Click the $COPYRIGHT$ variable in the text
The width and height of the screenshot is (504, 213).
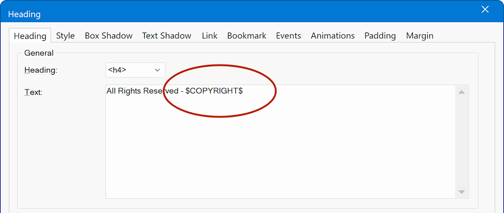click(214, 91)
